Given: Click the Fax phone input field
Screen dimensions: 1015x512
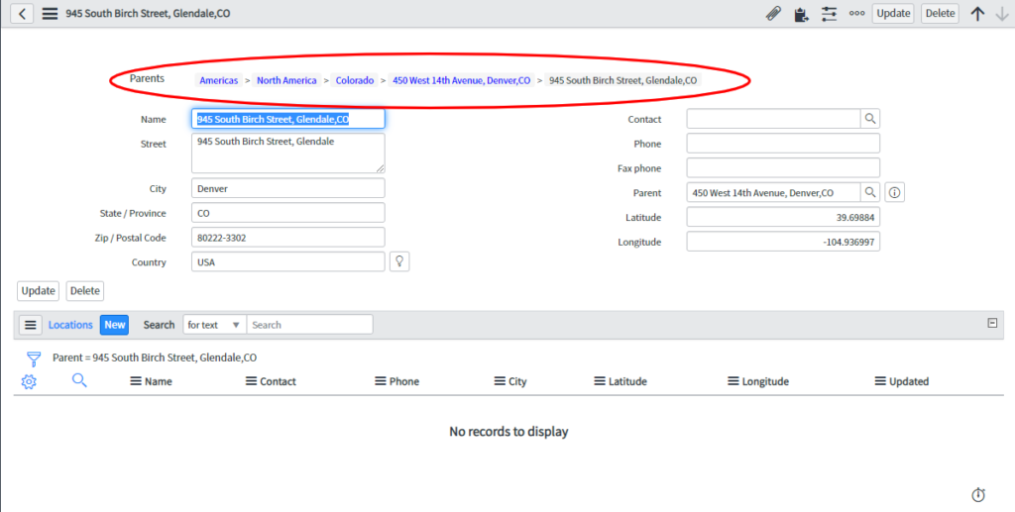Looking at the screenshot, I should tap(783, 168).
